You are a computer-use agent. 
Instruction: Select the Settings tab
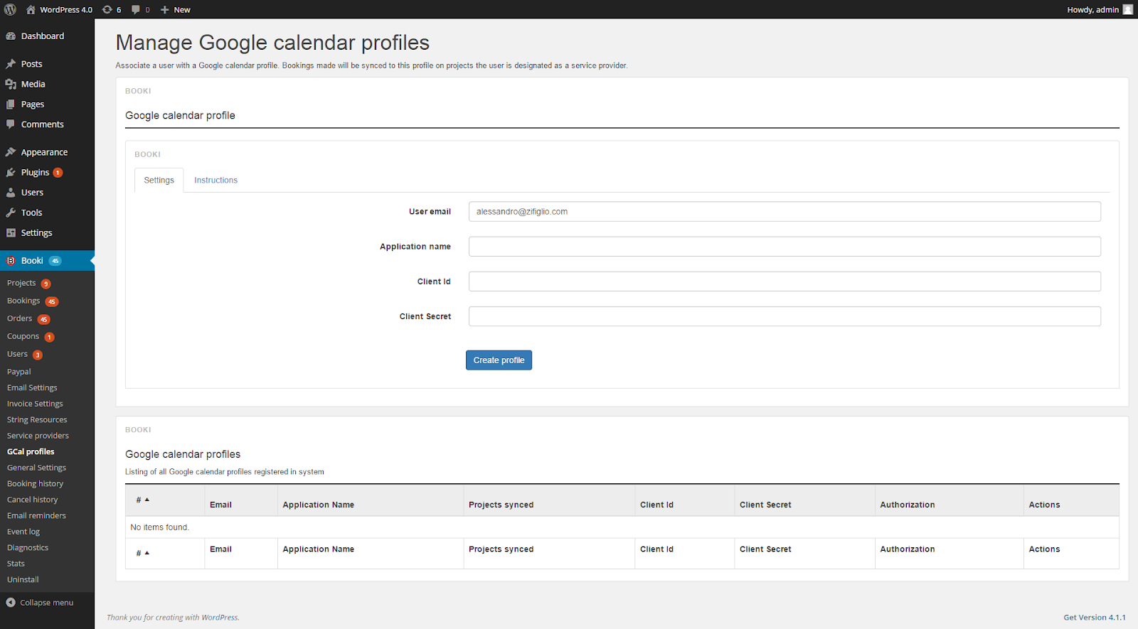coord(159,181)
